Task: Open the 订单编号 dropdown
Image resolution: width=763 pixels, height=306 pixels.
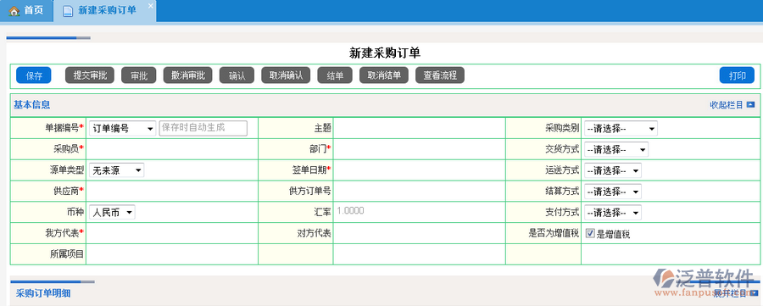Action: (123, 129)
